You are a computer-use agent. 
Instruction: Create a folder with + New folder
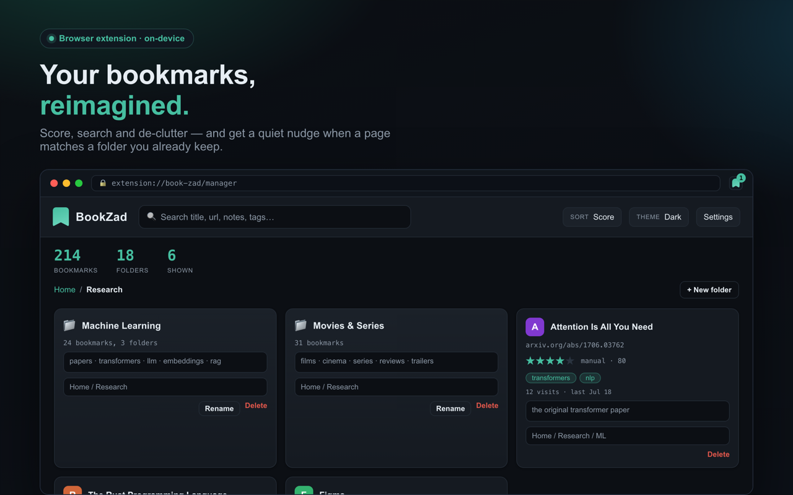point(709,290)
